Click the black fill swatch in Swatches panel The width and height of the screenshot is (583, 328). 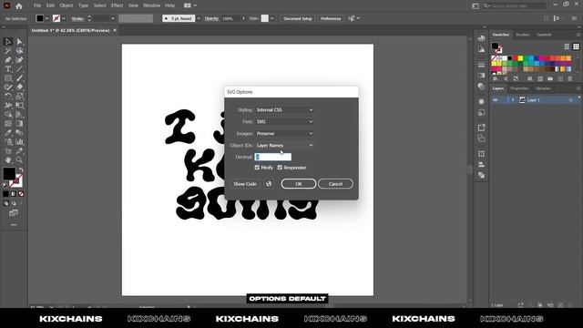[495, 46]
